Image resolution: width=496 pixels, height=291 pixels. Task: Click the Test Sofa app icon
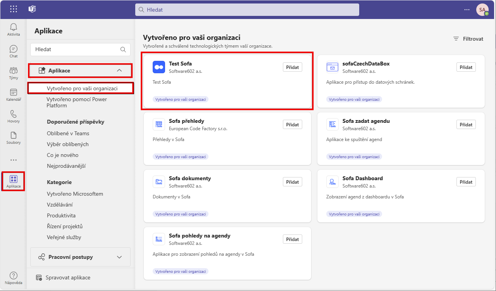(x=159, y=67)
